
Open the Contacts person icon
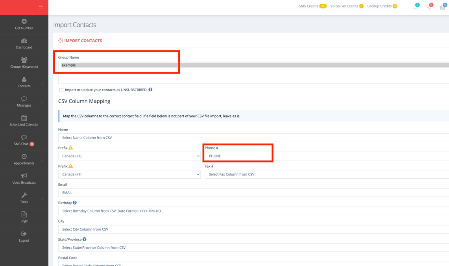pos(24,79)
